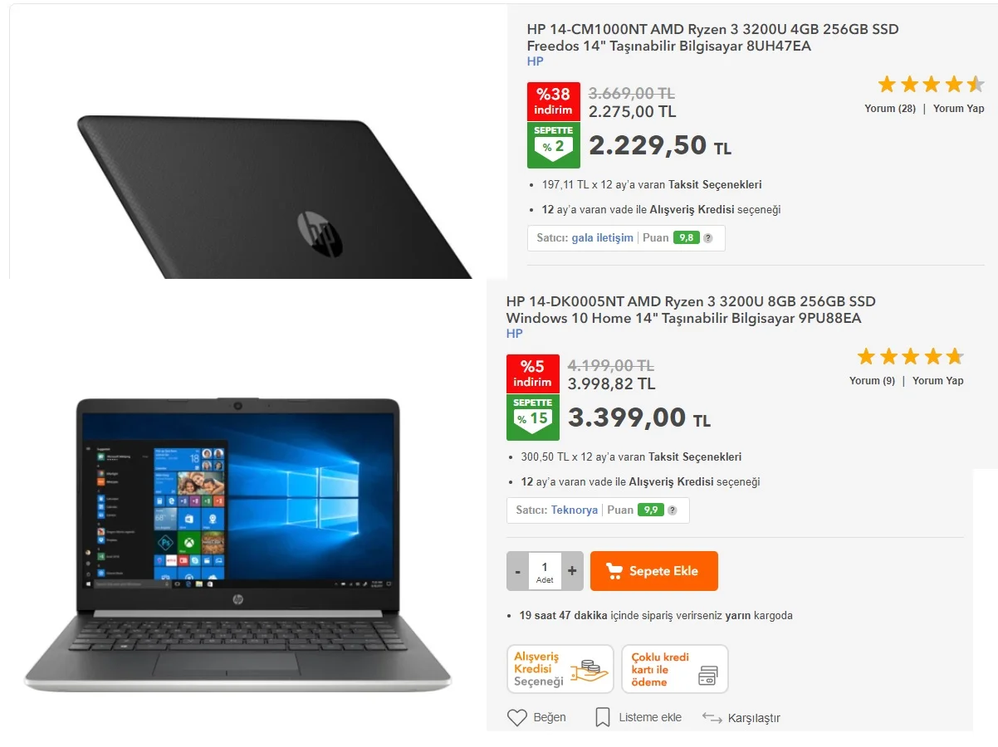Screen dimensions: 998x747
Task: Open Yorum (9) reviews link
Action: (872, 381)
